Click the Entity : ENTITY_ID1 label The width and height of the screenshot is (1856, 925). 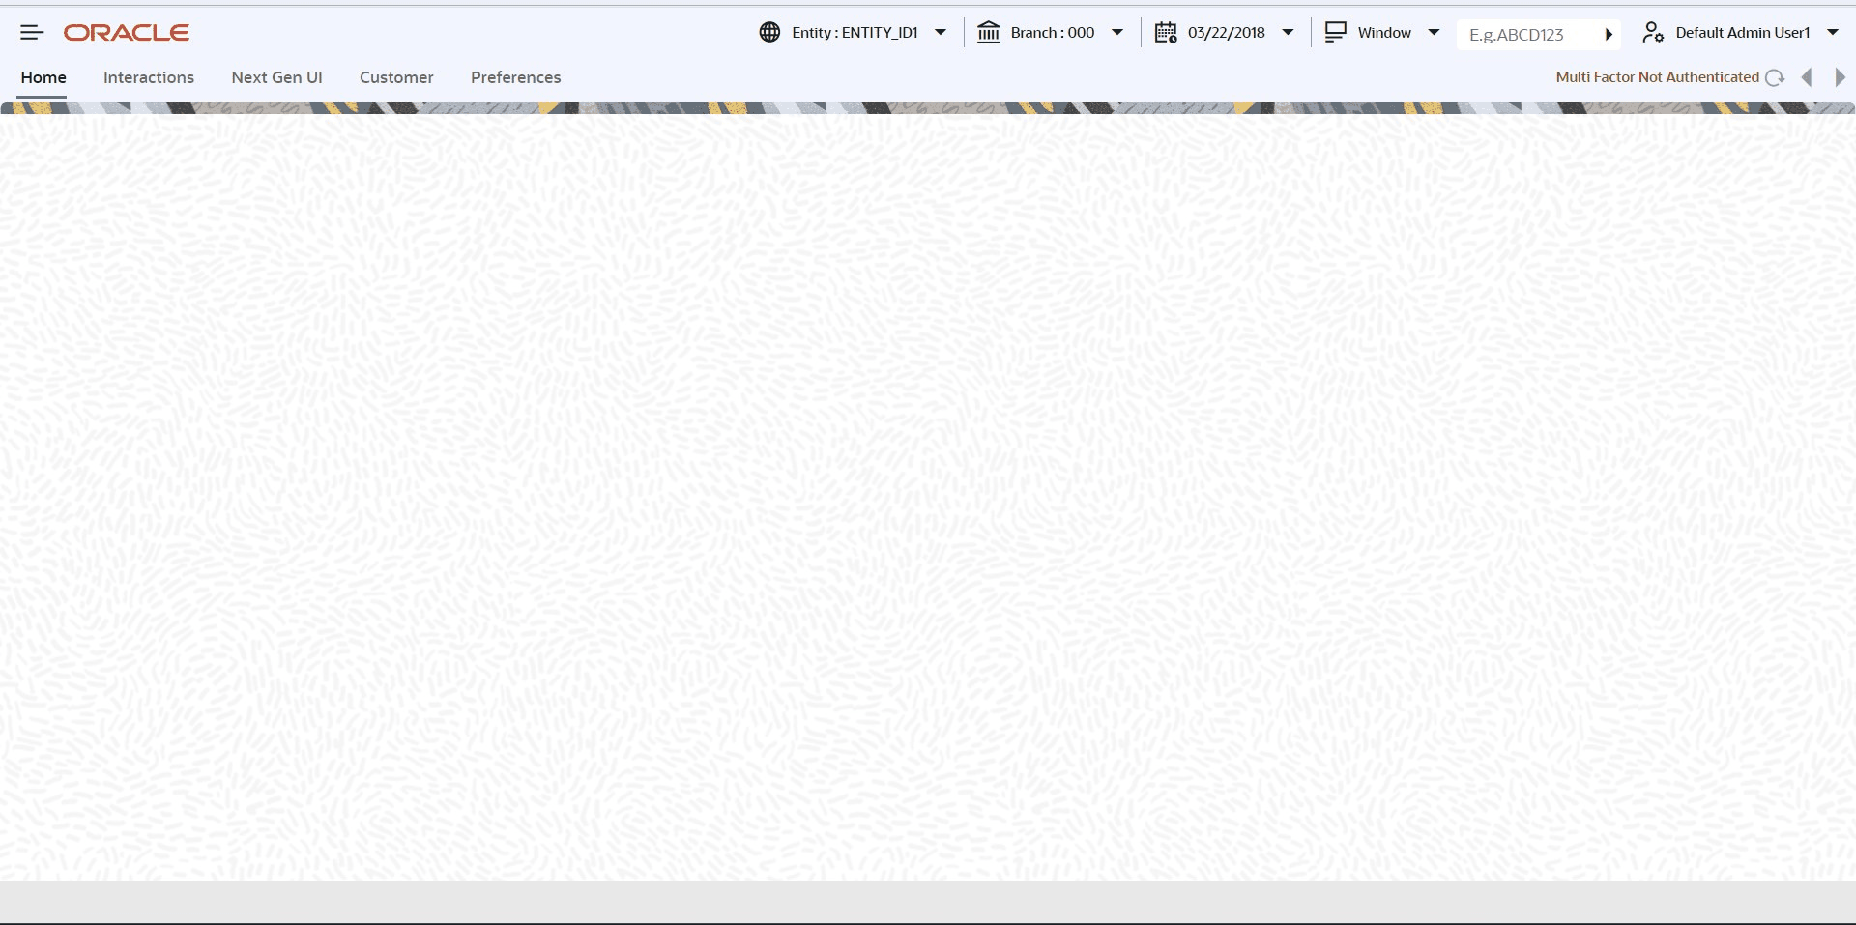click(855, 33)
